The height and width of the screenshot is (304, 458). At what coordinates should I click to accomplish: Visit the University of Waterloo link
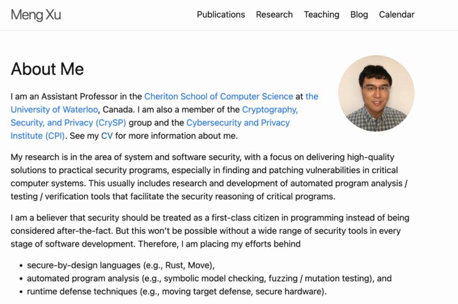point(54,110)
